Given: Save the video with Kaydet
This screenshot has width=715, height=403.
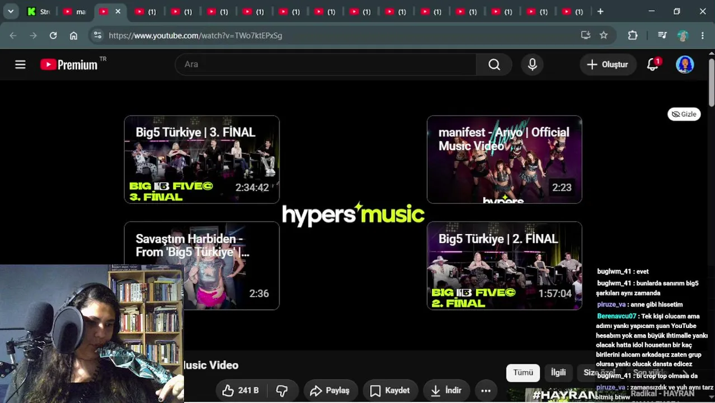Looking at the screenshot, I should pos(391,391).
